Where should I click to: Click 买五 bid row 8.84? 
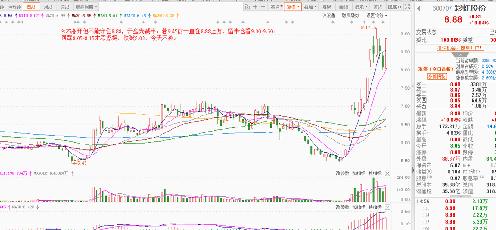(x=455, y=106)
